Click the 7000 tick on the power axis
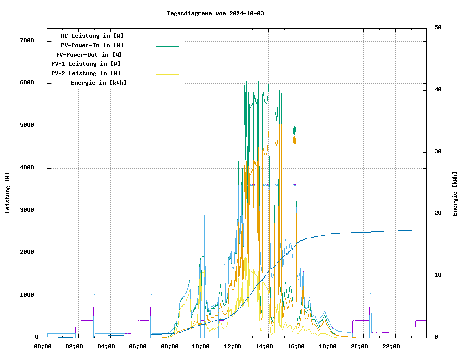The image size is (476, 357). coord(27,41)
